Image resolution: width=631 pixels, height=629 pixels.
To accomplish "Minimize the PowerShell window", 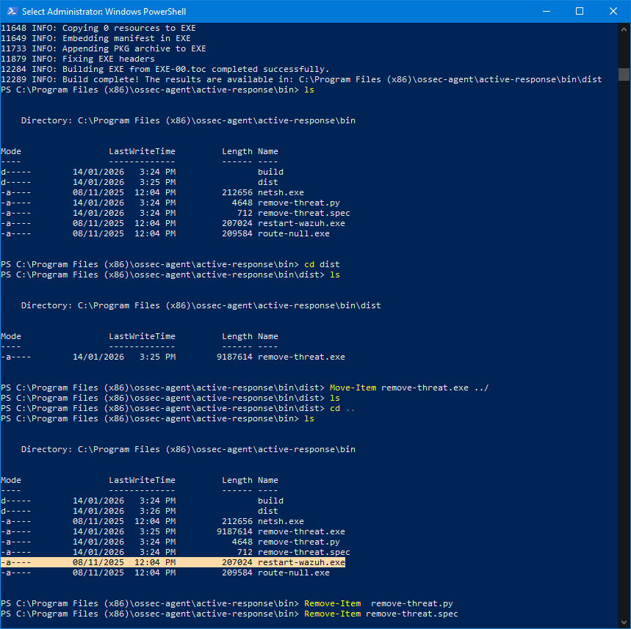I will click(545, 11).
